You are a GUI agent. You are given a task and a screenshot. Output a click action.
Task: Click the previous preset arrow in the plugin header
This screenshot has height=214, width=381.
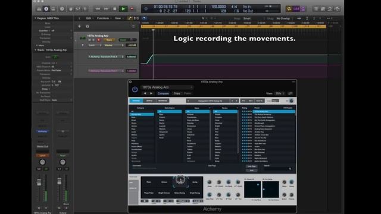click(145, 93)
